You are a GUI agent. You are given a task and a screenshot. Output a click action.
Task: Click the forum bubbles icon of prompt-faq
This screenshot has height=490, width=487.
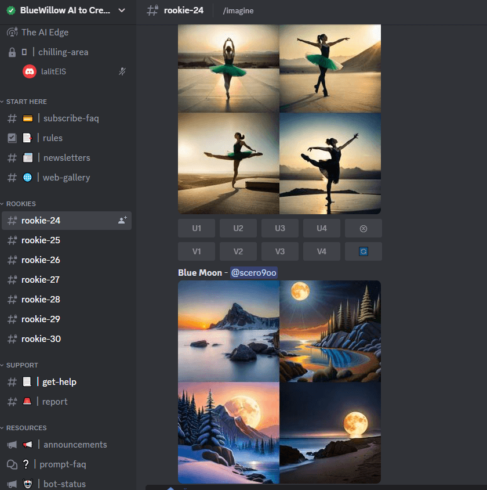[12, 464]
